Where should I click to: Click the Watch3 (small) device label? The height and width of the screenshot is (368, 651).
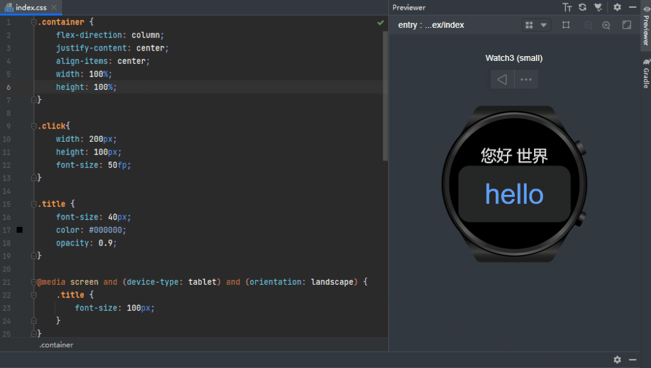click(514, 58)
